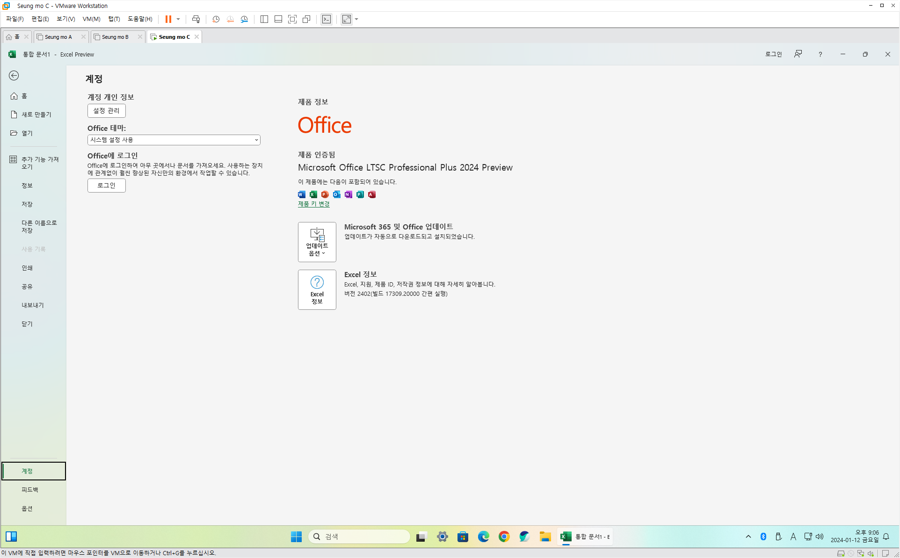Open VMware snapshot manager wrench icon
This screenshot has height=558, width=900.
click(244, 19)
